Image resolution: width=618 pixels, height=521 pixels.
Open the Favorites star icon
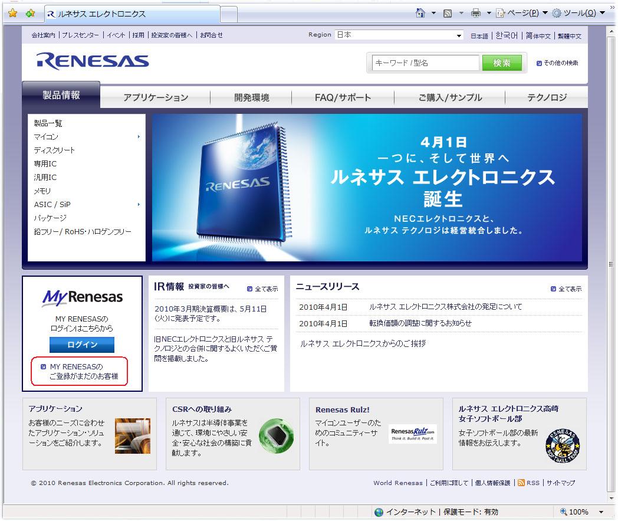click(x=12, y=13)
